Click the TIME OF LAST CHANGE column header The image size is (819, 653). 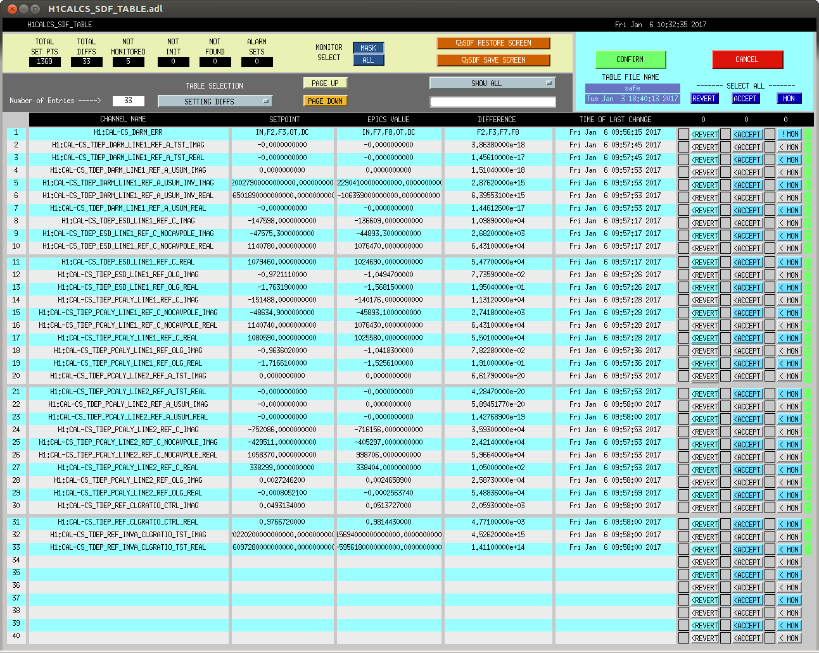615,119
